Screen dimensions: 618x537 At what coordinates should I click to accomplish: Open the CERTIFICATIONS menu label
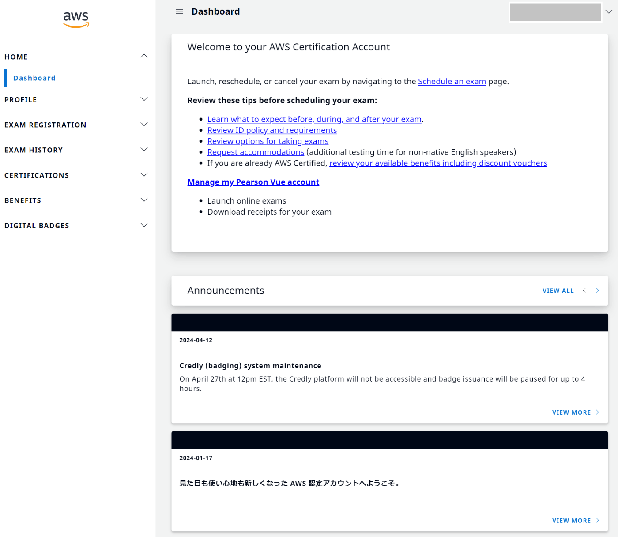(37, 175)
